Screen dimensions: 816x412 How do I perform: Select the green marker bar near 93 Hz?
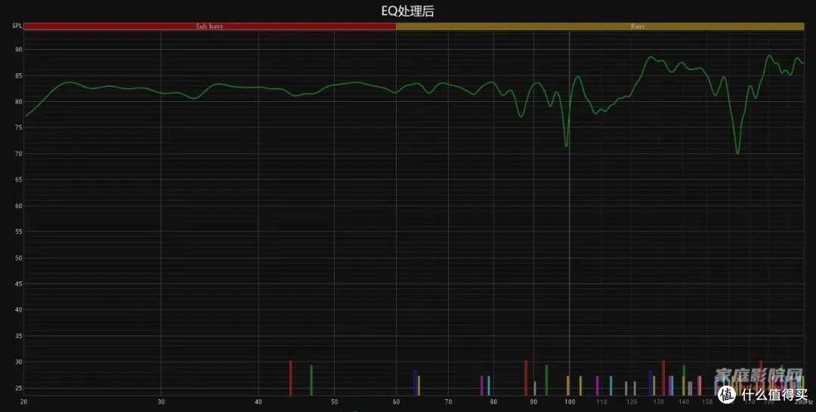pyautogui.click(x=546, y=380)
